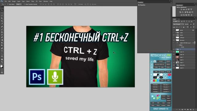Click LIQUIFY button in Retouch Panel
Screen dimensions: 197x111
click(x=168, y=61)
